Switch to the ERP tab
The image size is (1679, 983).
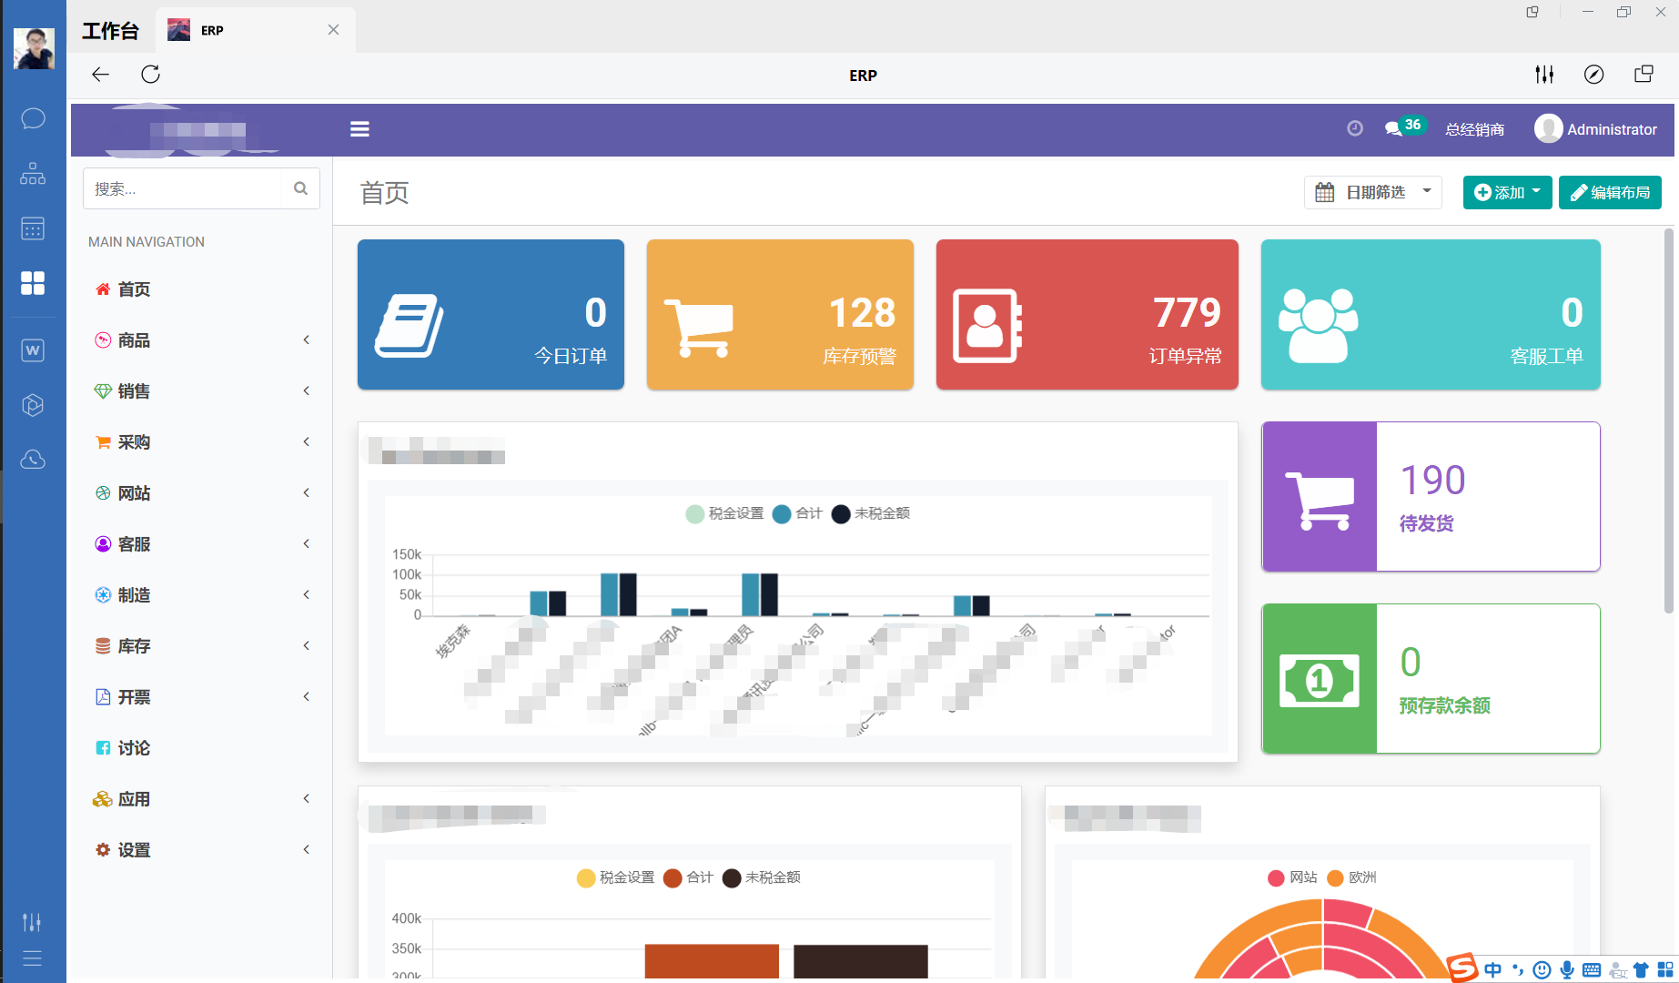(255, 30)
